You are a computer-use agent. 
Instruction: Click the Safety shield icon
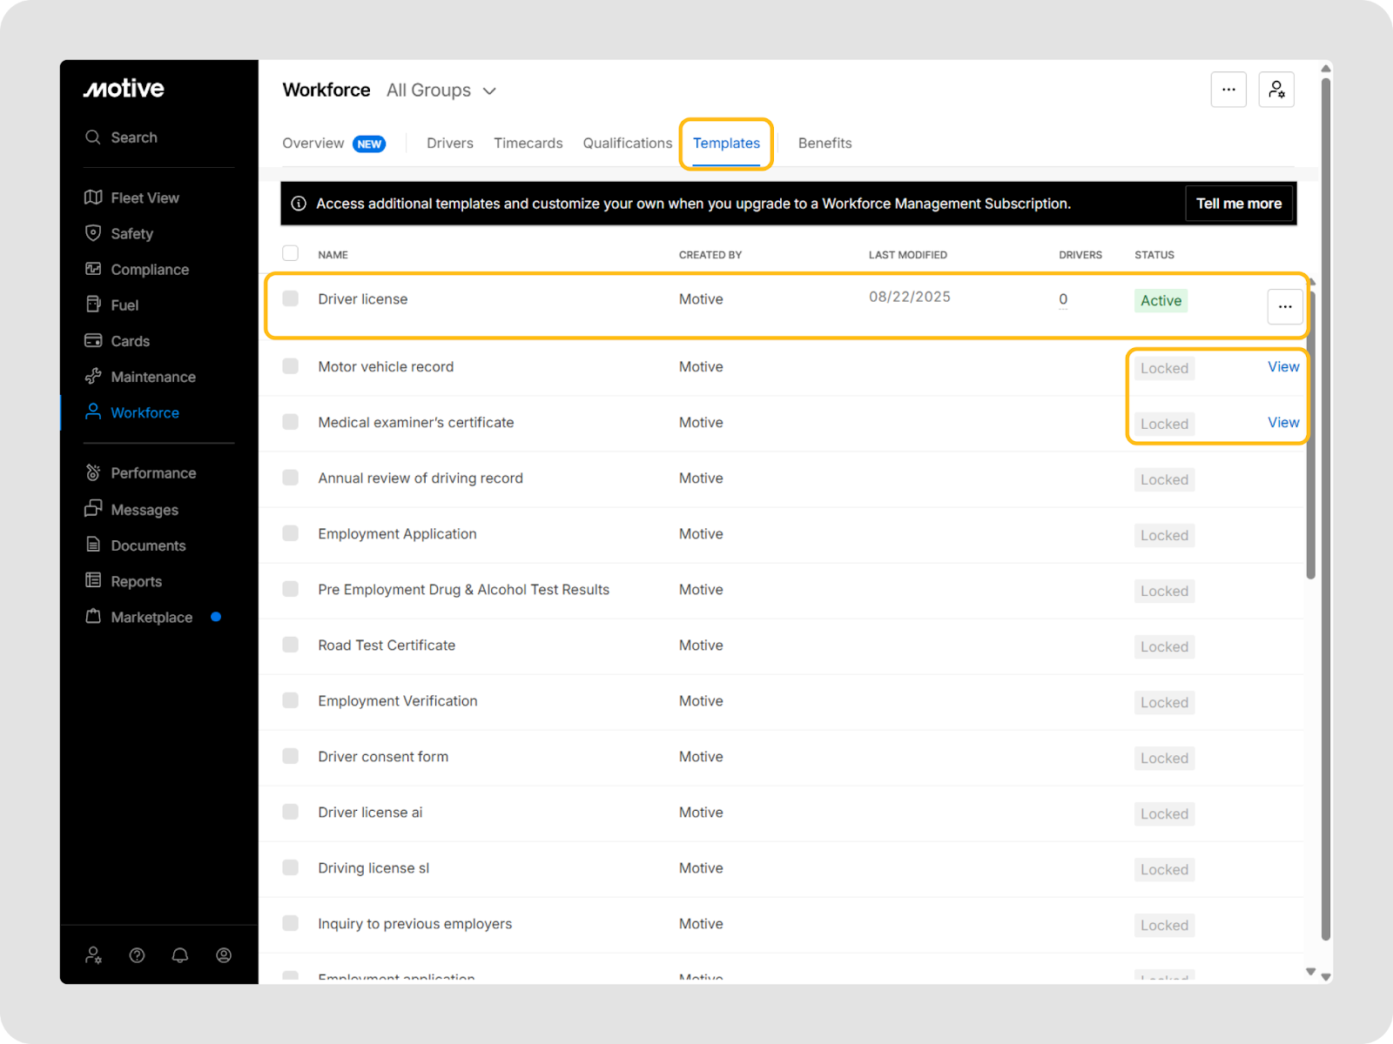click(x=93, y=233)
